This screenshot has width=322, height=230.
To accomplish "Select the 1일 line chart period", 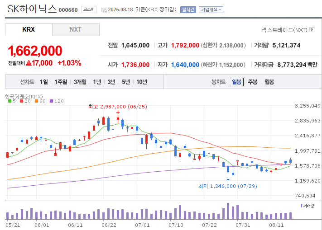I will [44, 82].
